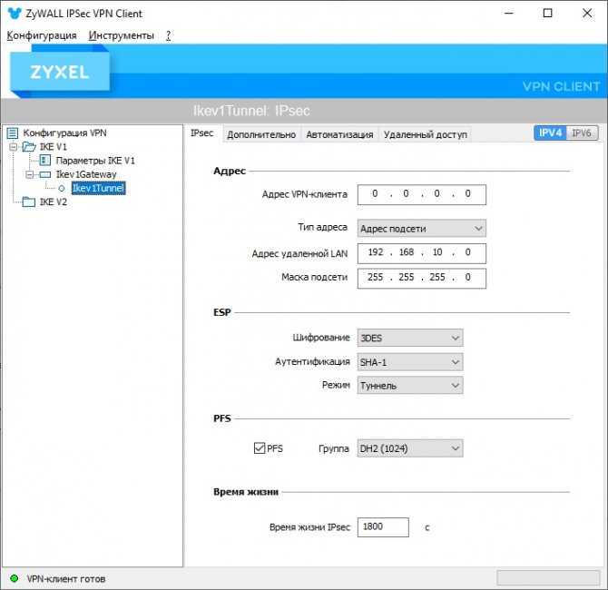Switch to the Дополнительно tab

(x=261, y=134)
